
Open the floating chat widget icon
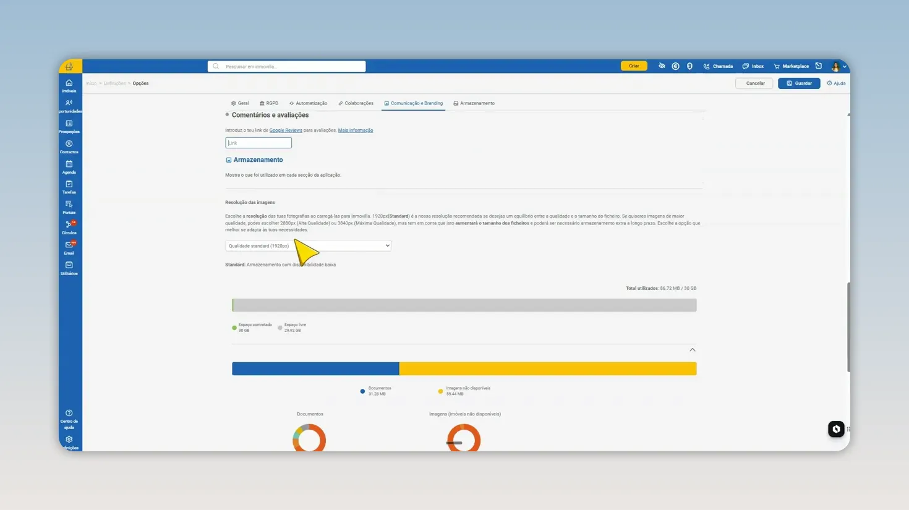click(x=836, y=429)
